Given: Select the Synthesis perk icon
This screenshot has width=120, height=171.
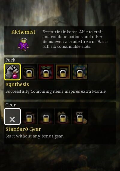Looking at the screenshot, I should [12, 72].
